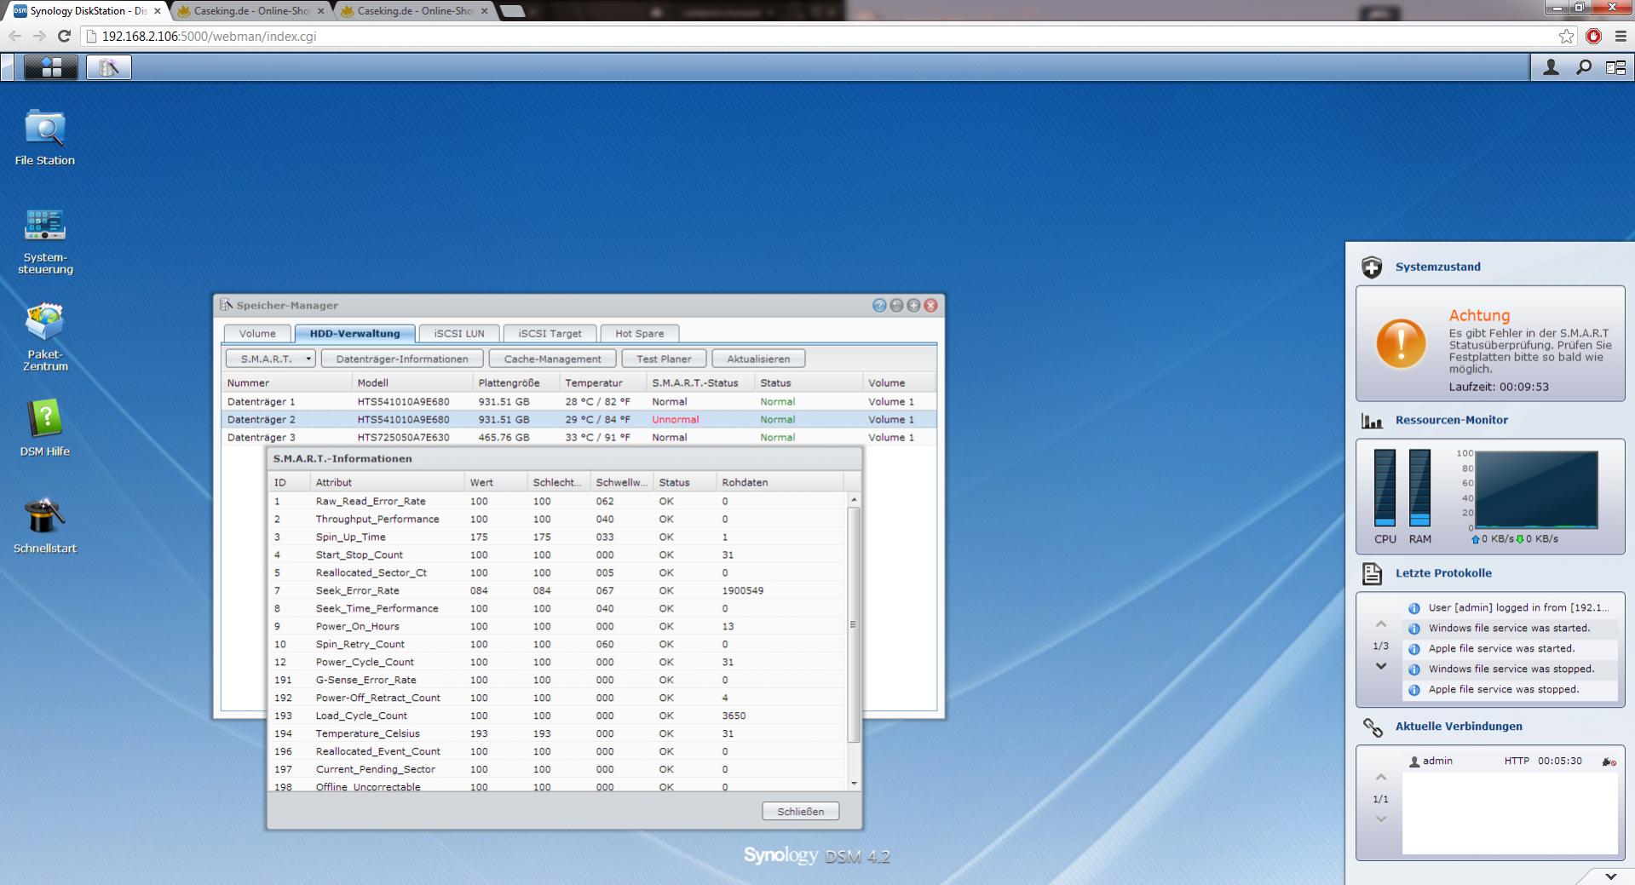Click the Aktuelle Verbindungen link icon

point(1373,727)
